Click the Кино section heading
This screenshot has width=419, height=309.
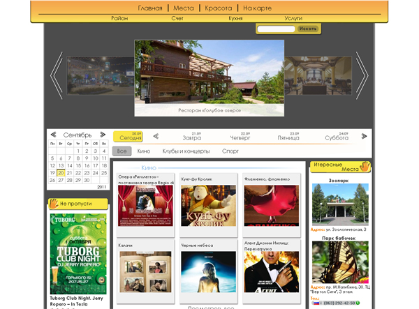149,168
